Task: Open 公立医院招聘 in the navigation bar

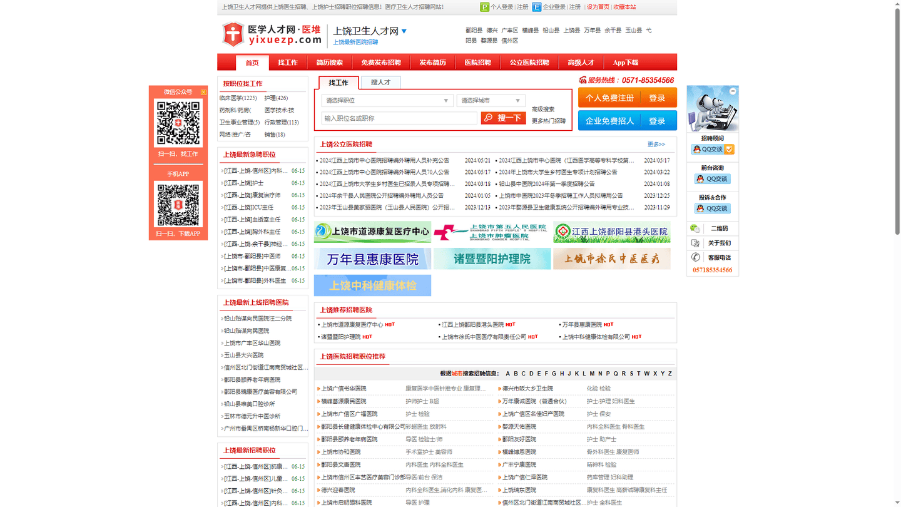Action: pyautogui.click(x=529, y=63)
